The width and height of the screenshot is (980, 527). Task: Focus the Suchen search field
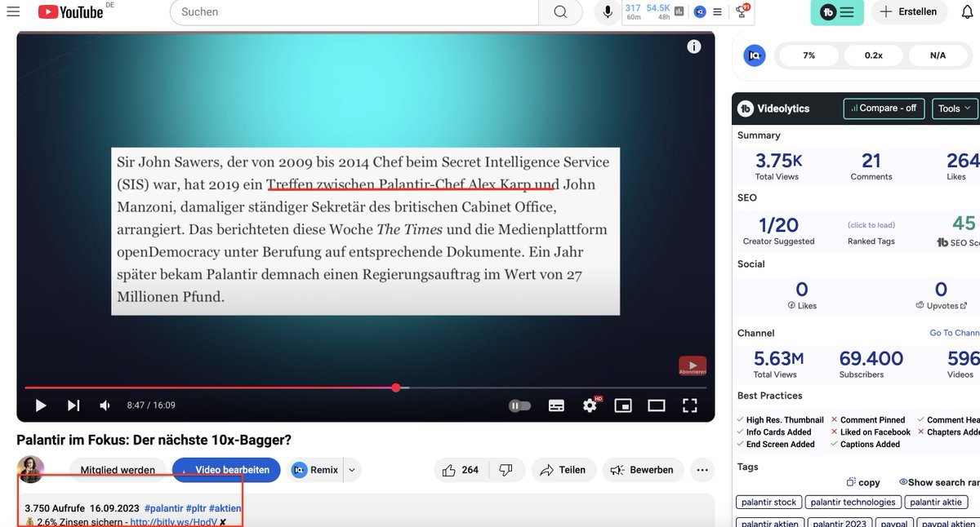354,11
